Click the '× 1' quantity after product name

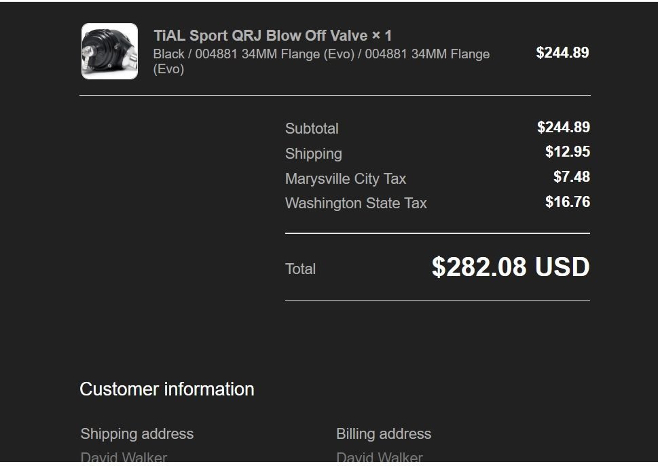coord(382,35)
